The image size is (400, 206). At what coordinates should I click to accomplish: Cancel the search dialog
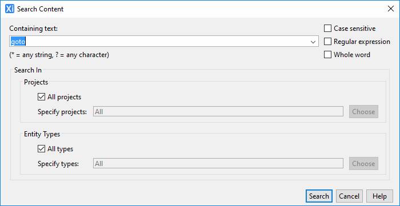(349, 196)
